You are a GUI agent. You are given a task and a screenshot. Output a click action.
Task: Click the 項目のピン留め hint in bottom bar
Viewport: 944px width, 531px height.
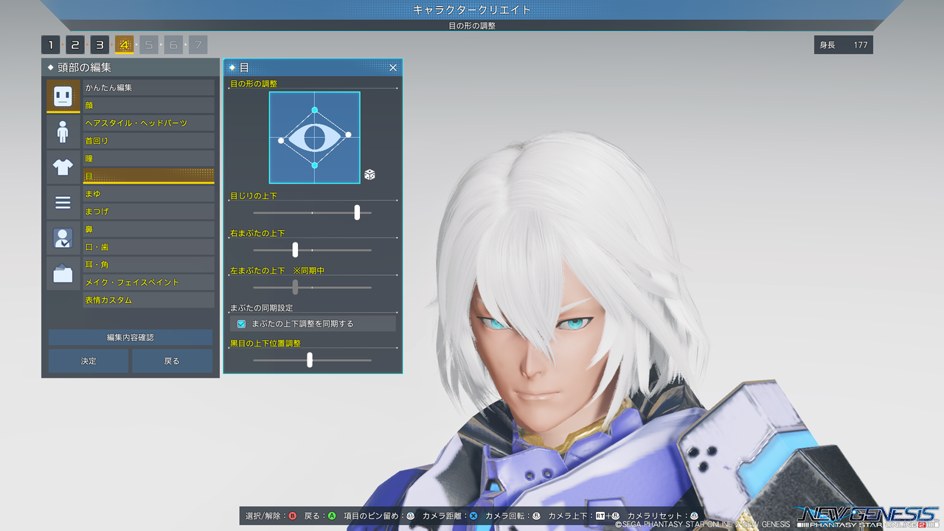tap(379, 516)
